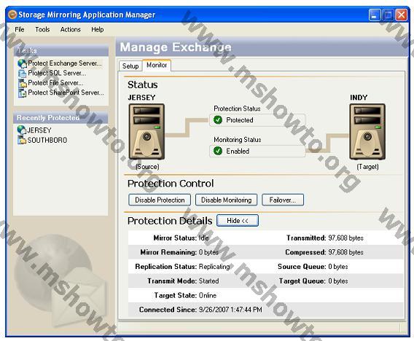Open Protect SharePoint Server task link
414x341 pixels.
pyautogui.click(x=66, y=93)
